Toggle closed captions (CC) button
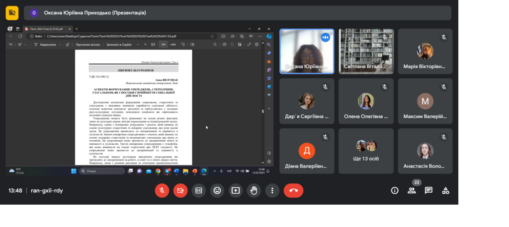 199,190
